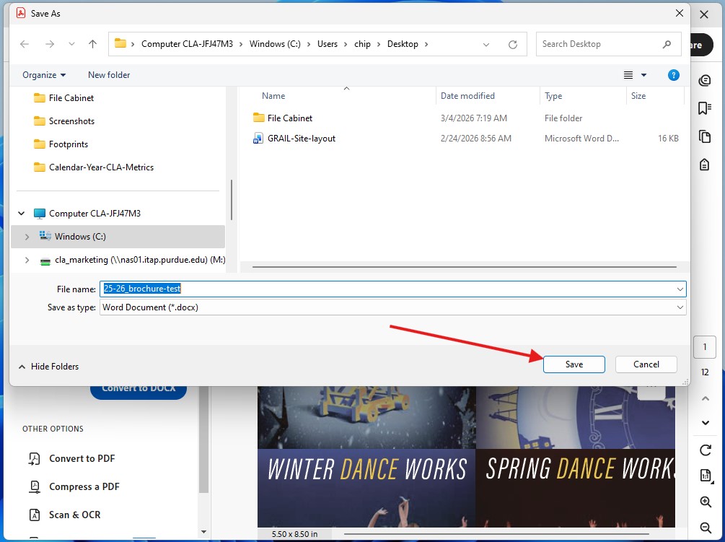This screenshot has width=725, height=542.
Task: Click the Save button
Action: tap(574, 364)
